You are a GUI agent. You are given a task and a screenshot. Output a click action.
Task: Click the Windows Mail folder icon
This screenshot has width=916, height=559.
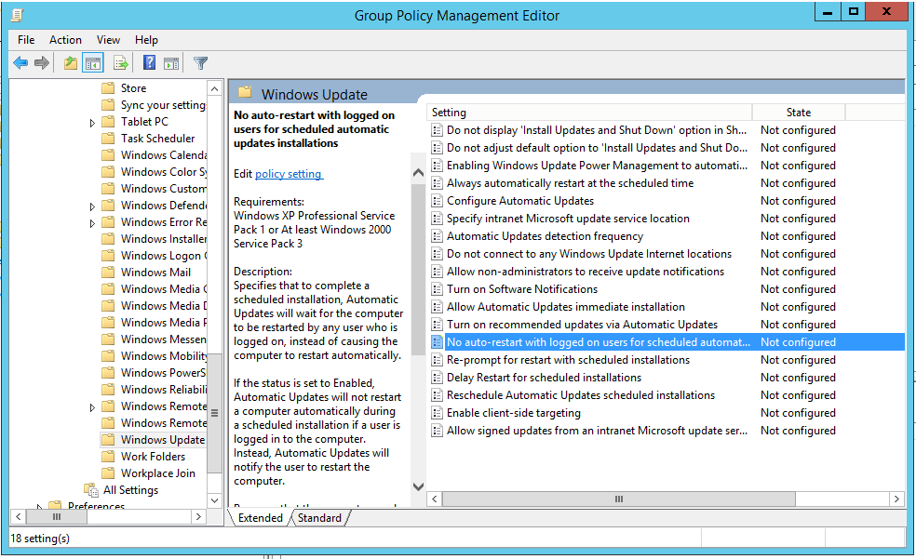108,273
